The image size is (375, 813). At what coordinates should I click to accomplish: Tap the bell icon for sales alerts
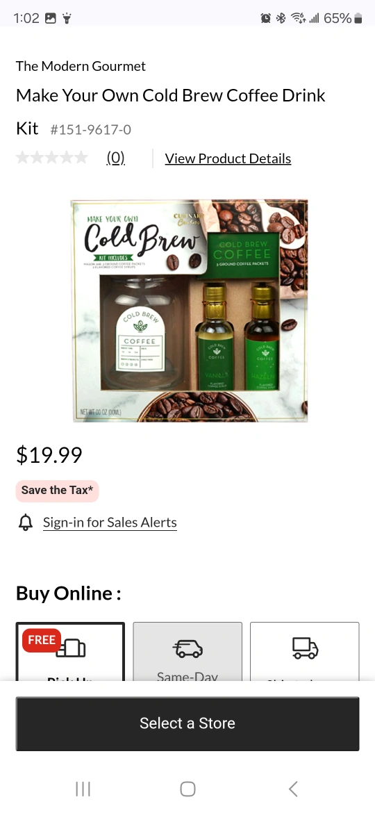pyautogui.click(x=26, y=523)
